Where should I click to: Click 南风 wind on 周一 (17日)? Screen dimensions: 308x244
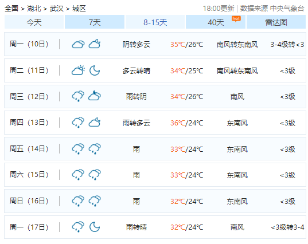[x=237, y=227]
